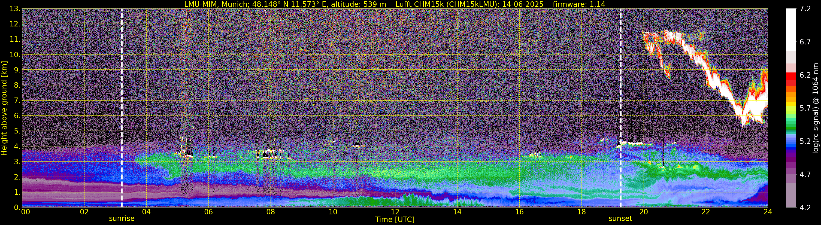Click the 'sunset' label below the time axis

coord(620,219)
